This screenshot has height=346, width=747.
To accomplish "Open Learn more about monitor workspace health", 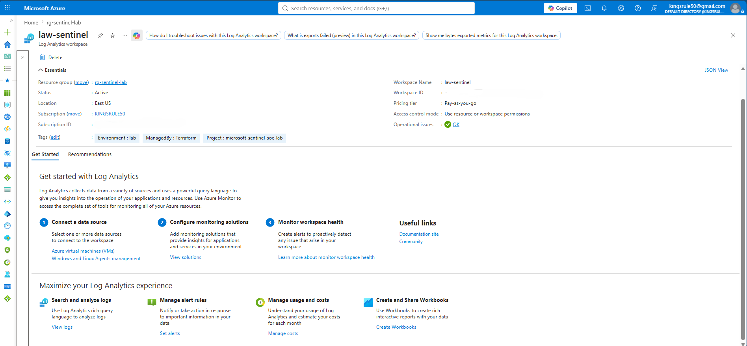I will tap(326, 257).
